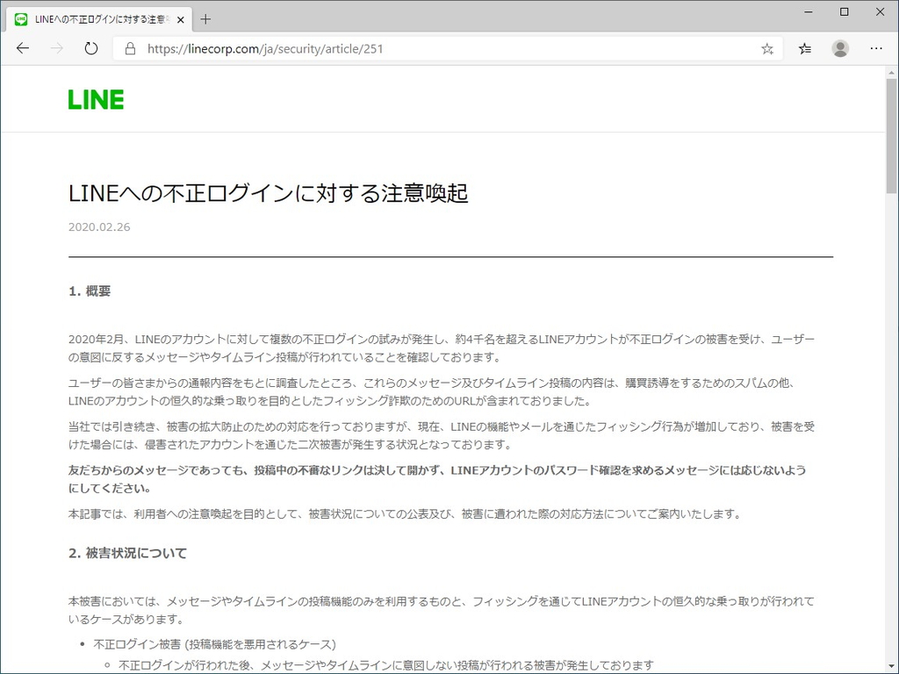Click the LINE favicon on the browser tab
The height and width of the screenshot is (674, 899).
click(19, 18)
